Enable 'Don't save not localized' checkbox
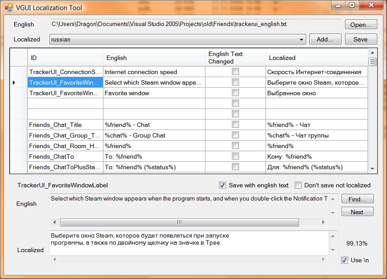The image size is (387, 279). [298, 185]
